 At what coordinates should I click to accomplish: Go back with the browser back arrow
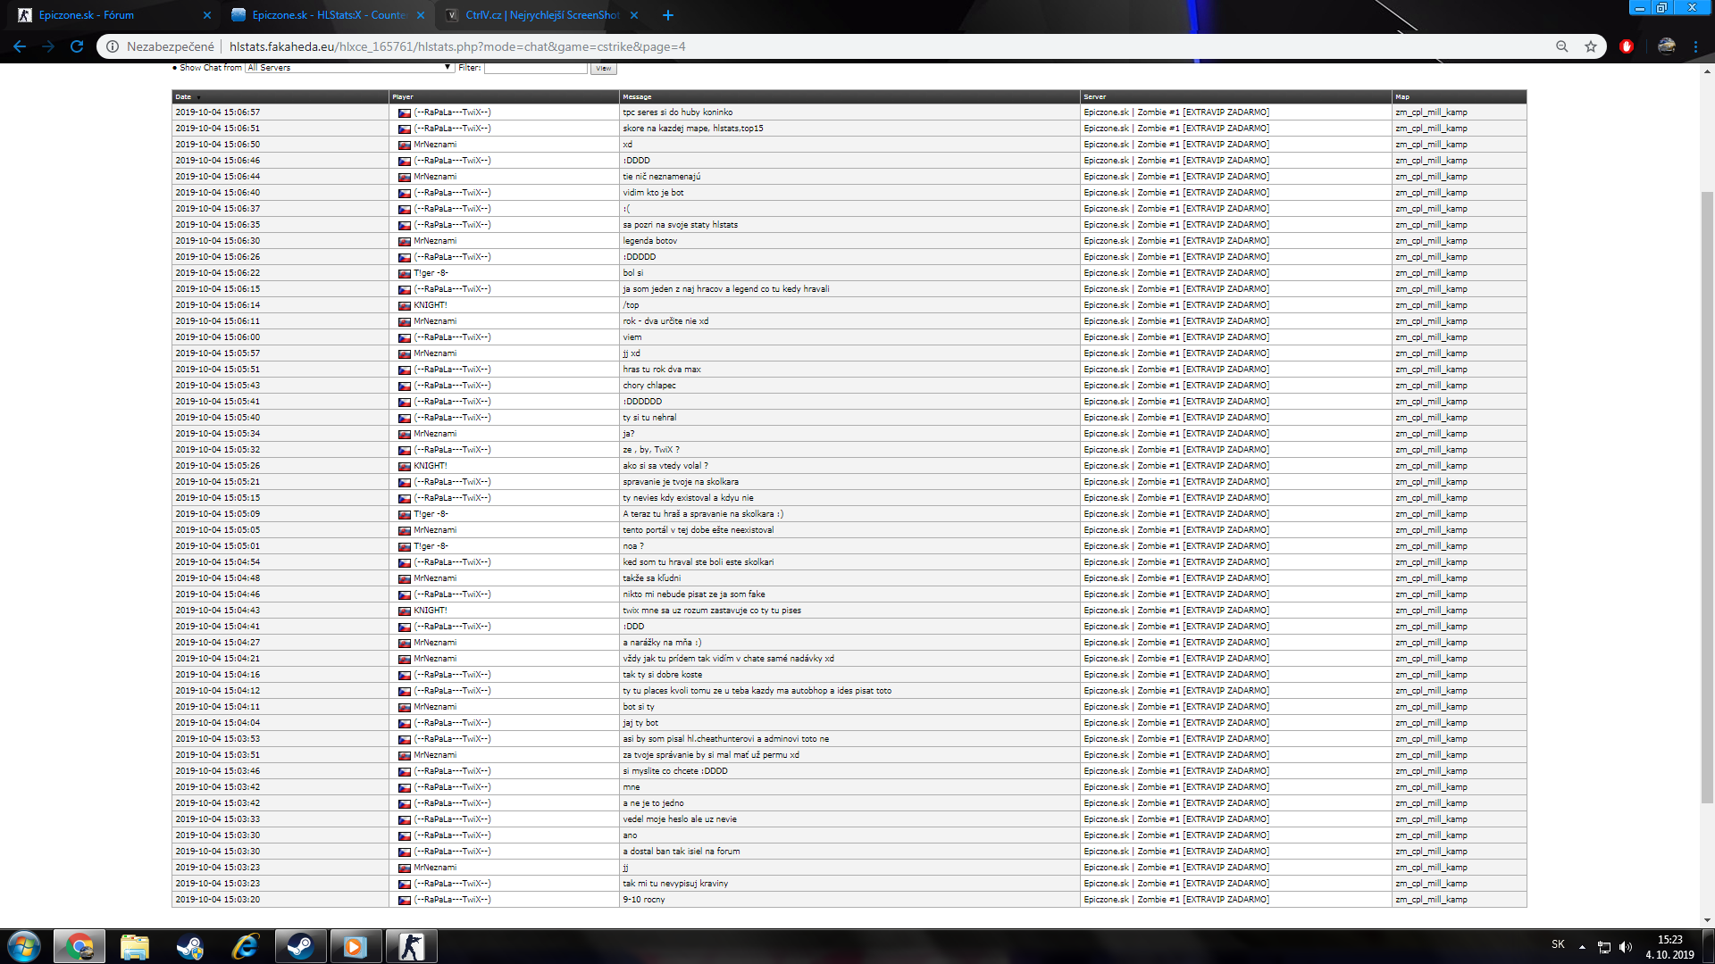tap(20, 46)
